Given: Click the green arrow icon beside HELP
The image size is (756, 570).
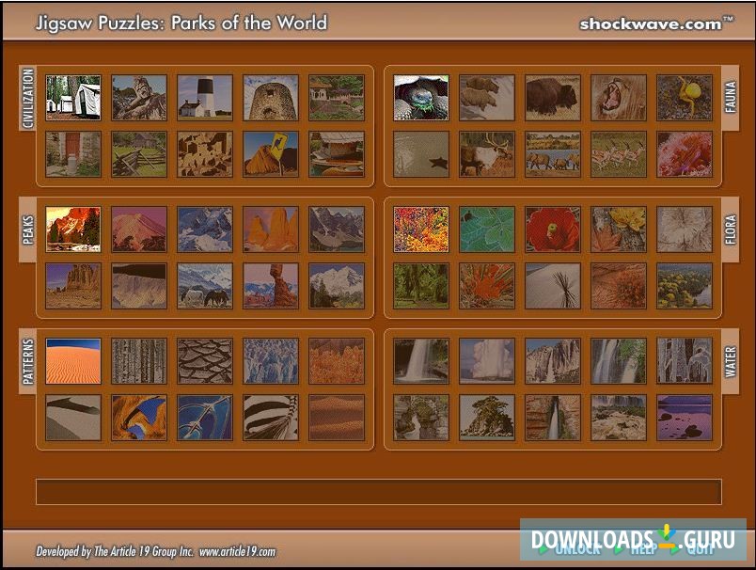Looking at the screenshot, I should pos(617,548).
